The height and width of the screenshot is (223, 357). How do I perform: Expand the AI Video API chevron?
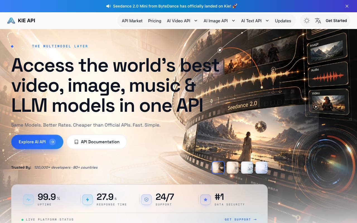[x=196, y=21]
